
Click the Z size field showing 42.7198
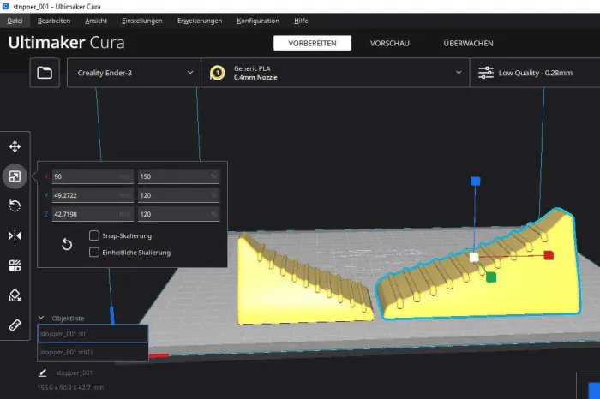(x=93, y=214)
